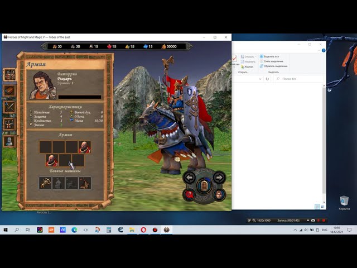Open recorder options dropdown arrow
The width and height of the screenshot is (357, 268).
308,221
